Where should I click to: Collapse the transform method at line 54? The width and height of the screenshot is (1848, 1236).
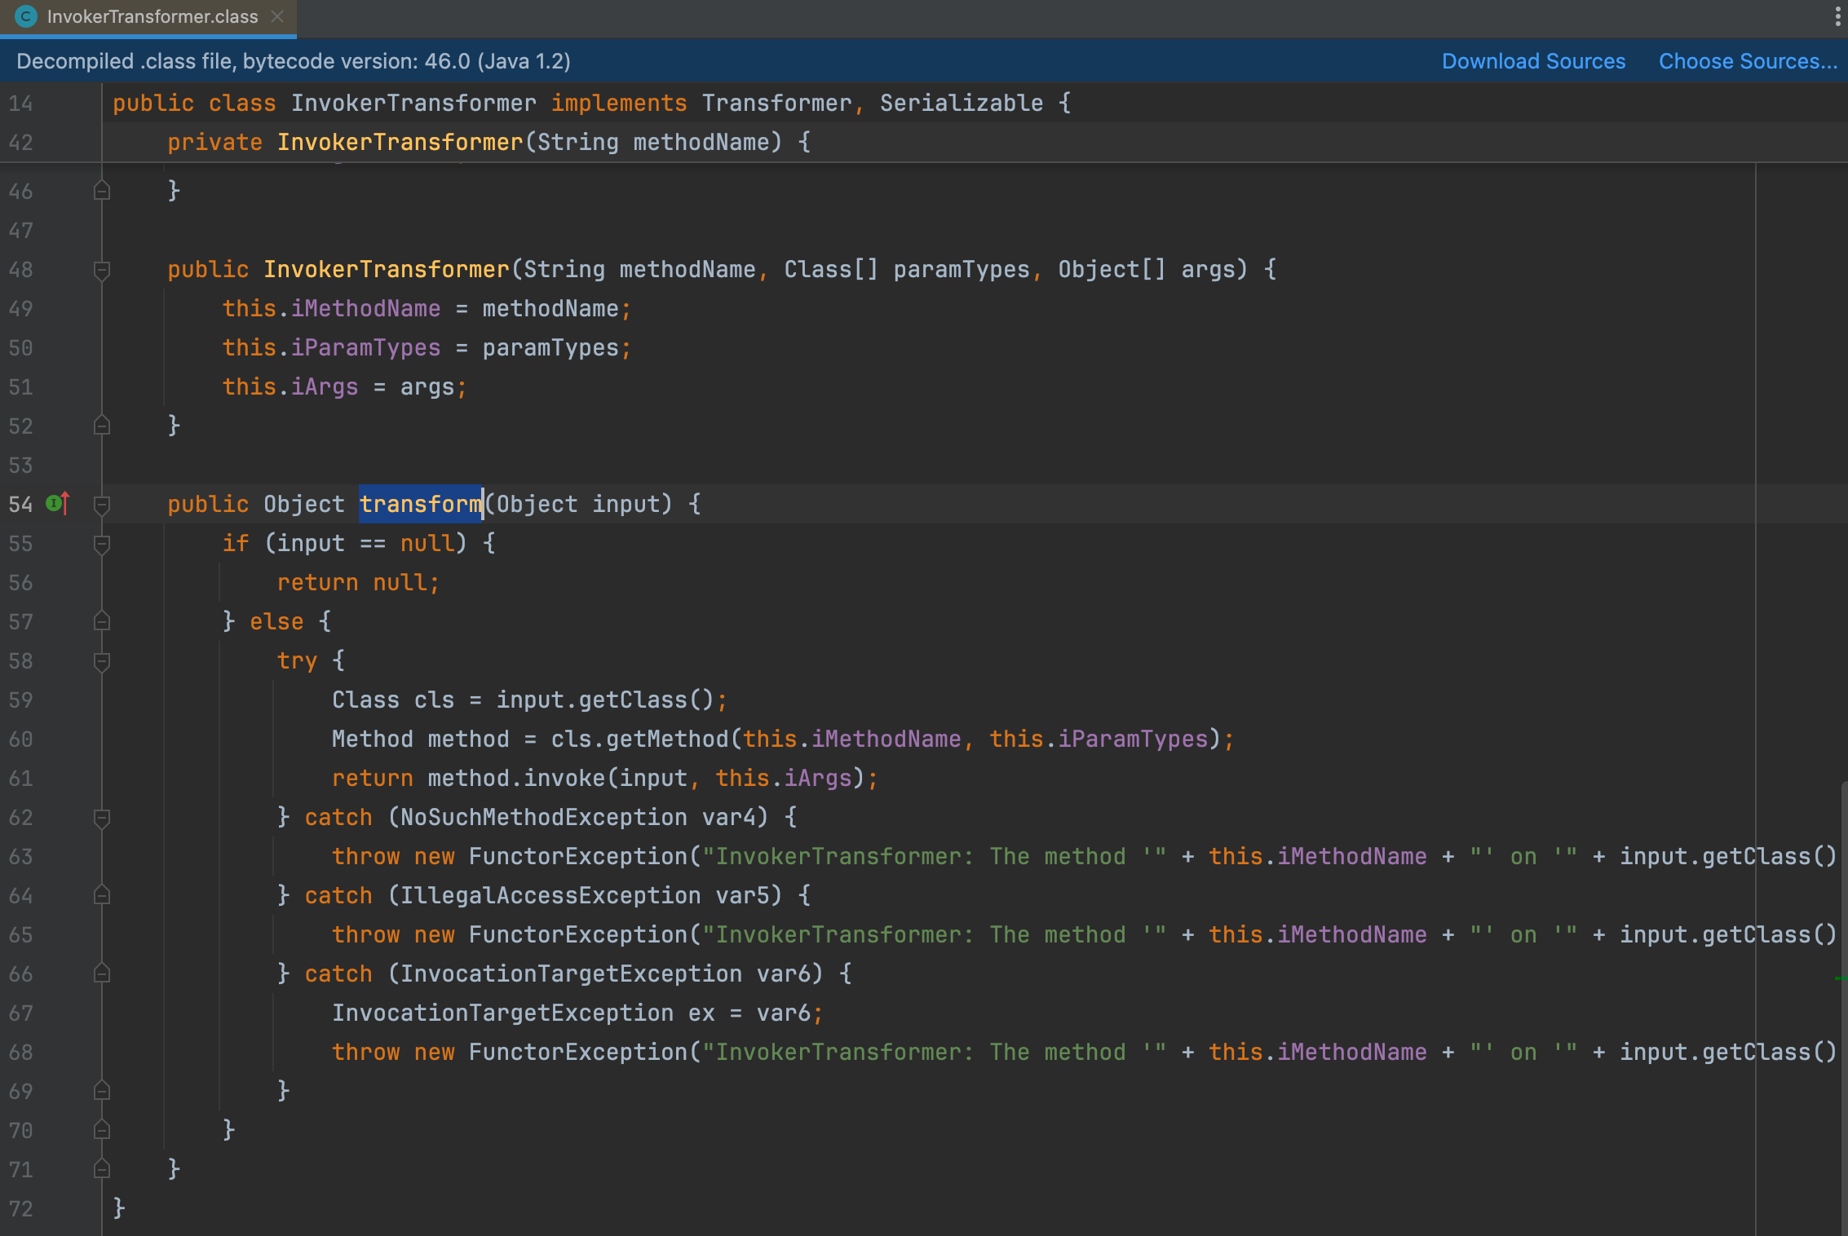pyautogui.click(x=102, y=505)
